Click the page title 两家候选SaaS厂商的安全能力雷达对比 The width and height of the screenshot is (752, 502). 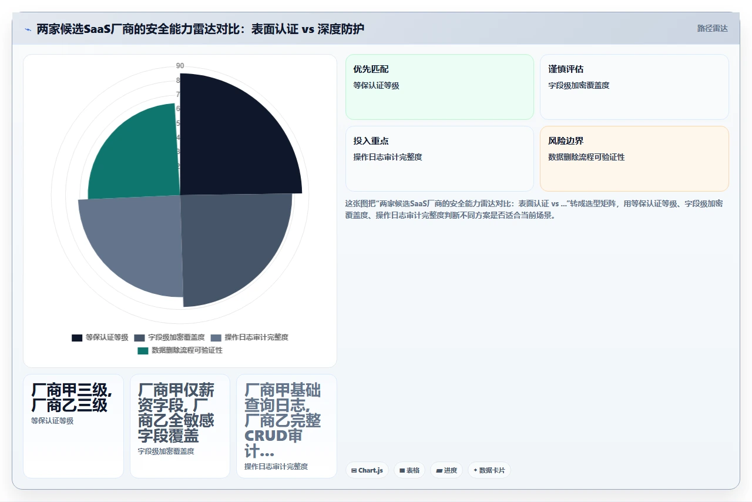(x=200, y=29)
